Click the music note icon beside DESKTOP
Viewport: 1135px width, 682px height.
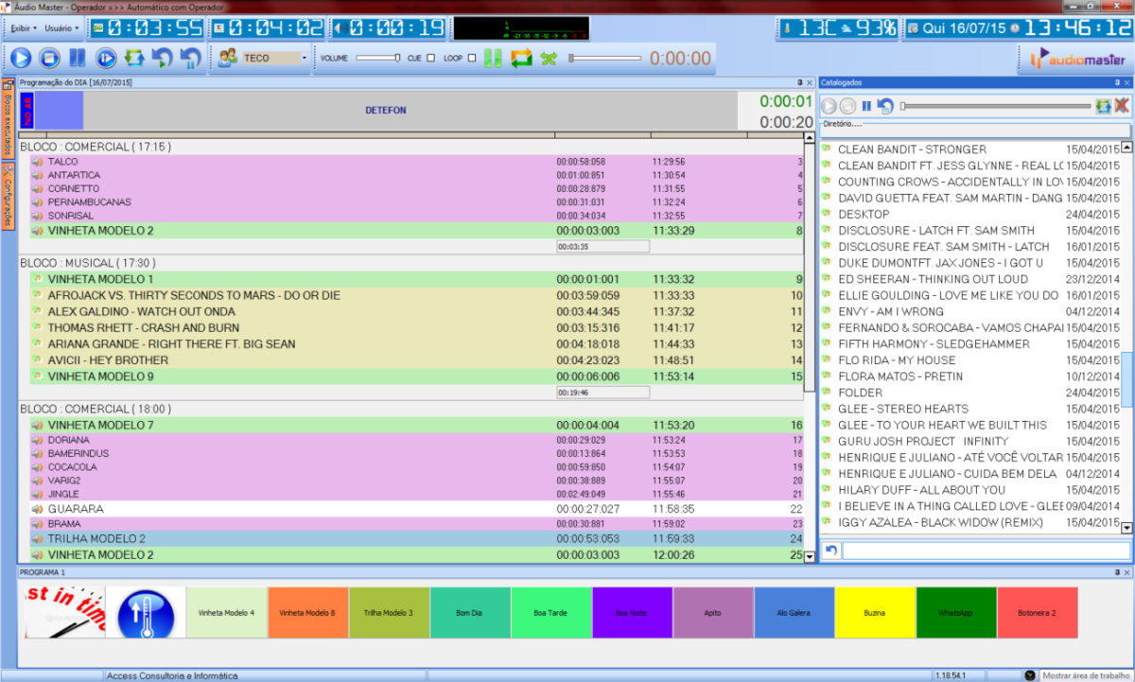pos(826,215)
